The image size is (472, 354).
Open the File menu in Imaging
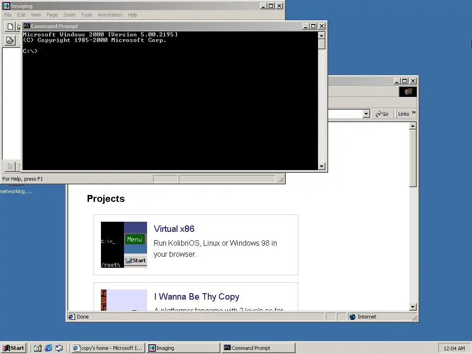point(8,15)
